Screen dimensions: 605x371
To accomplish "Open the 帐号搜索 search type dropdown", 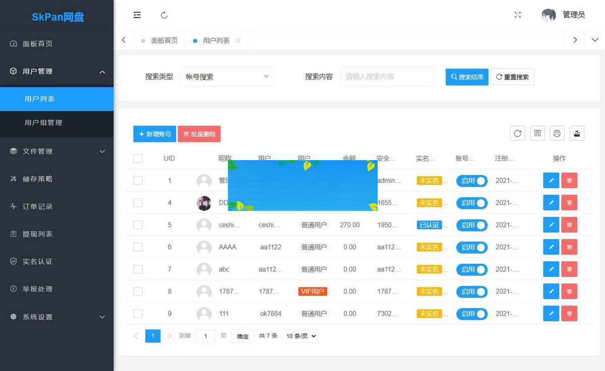I will click(x=227, y=77).
